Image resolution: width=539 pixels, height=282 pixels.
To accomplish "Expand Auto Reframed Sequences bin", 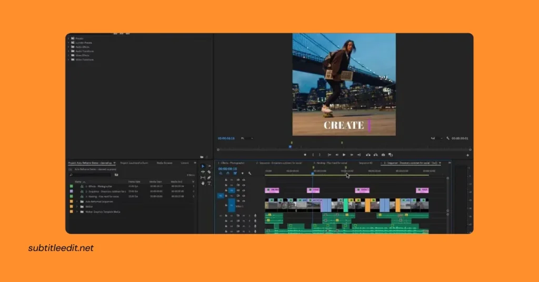I will point(77,202).
